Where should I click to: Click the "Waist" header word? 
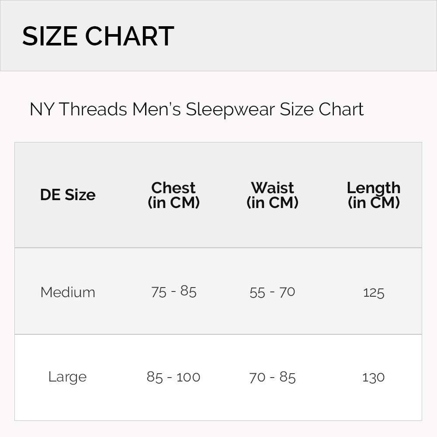click(272, 188)
